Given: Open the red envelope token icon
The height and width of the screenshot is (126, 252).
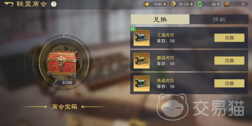Looking at the screenshot, I should (226, 4).
